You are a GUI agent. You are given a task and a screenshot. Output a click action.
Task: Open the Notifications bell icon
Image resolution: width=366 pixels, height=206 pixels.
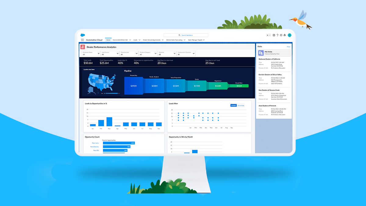[x=285, y=35]
